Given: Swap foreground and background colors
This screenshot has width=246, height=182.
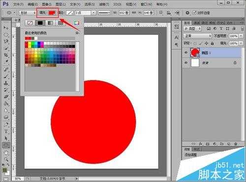Looking at the screenshot, I should [8, 164].
